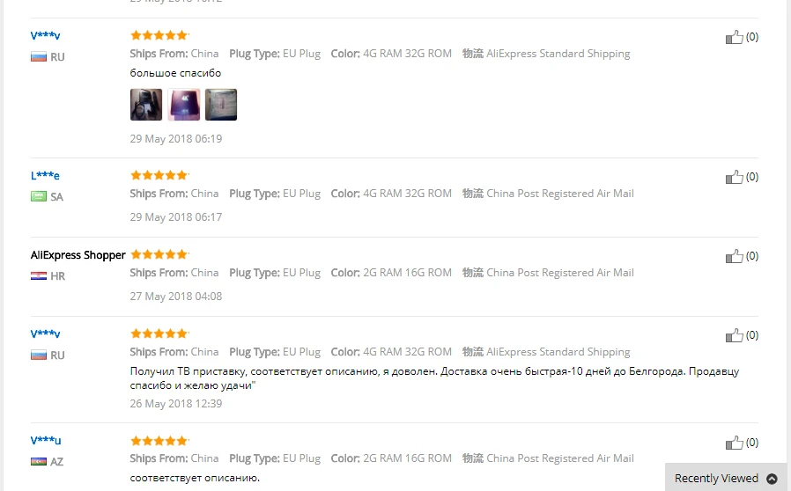
Task: Open second review photo with purple box
Action: tap(183, 105)
